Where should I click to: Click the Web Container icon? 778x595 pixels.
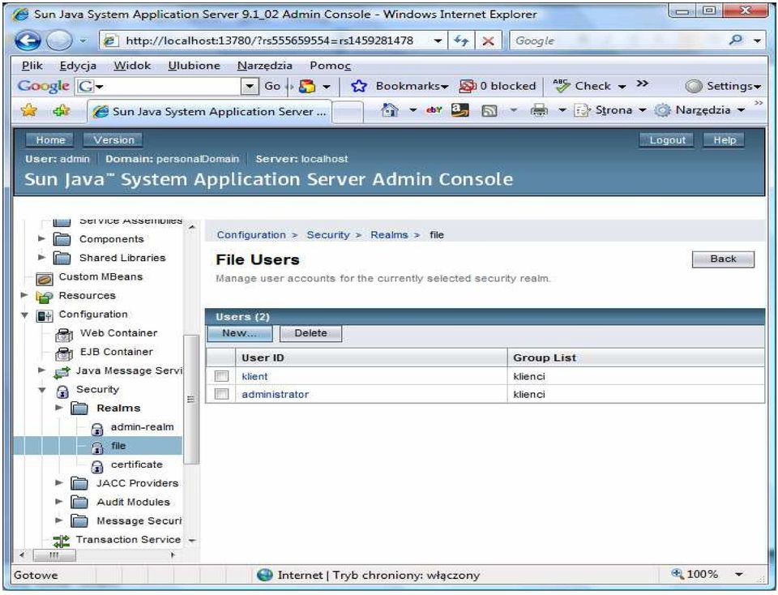coord(64,335)
